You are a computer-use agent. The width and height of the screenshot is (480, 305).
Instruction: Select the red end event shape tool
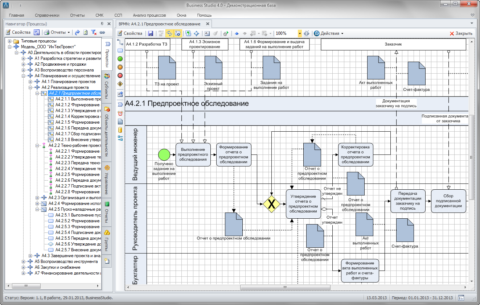tap(120, 75)
